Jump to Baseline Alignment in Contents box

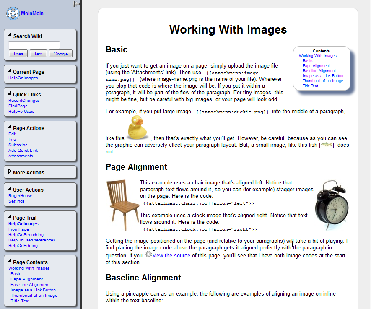(319, 71)
